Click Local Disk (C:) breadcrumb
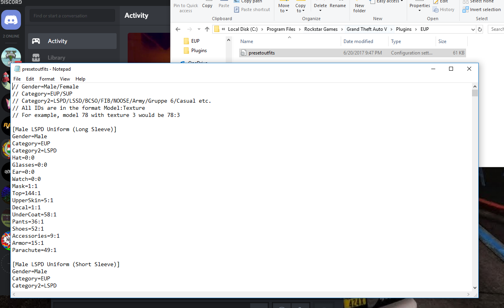Screen dimensions: 504x308 pyautogui.click(x=243, y=29)
